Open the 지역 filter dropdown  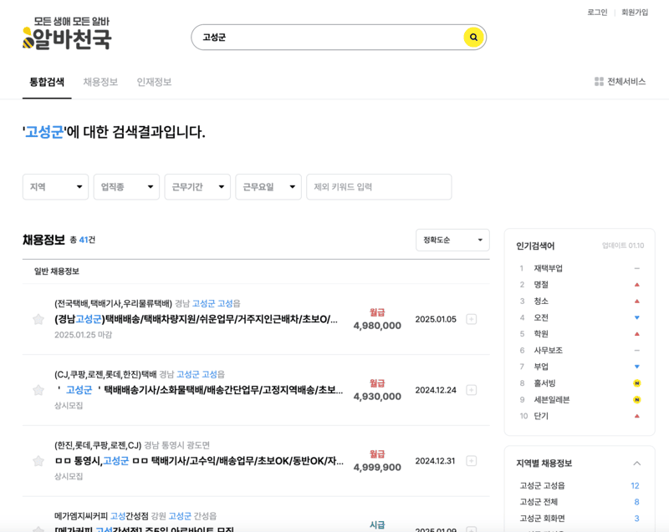click(x=55, y=186)
